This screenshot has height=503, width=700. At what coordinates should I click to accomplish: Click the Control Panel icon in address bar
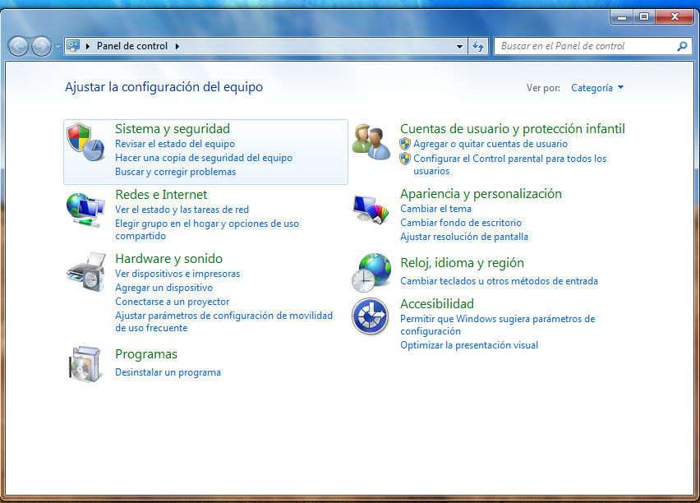pos(73,45)
